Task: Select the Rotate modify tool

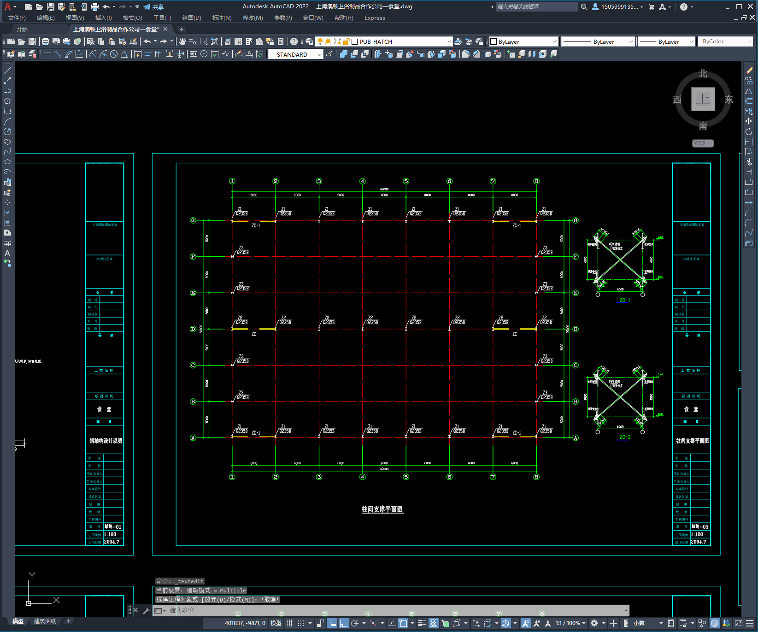Action: click(749, 131)
